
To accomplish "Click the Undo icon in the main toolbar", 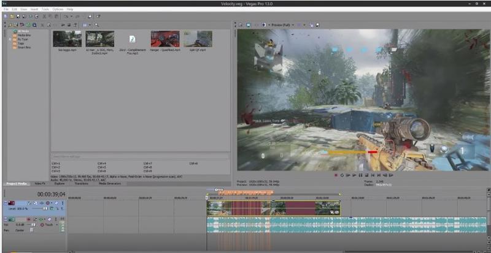I will (x=66, y=17).
